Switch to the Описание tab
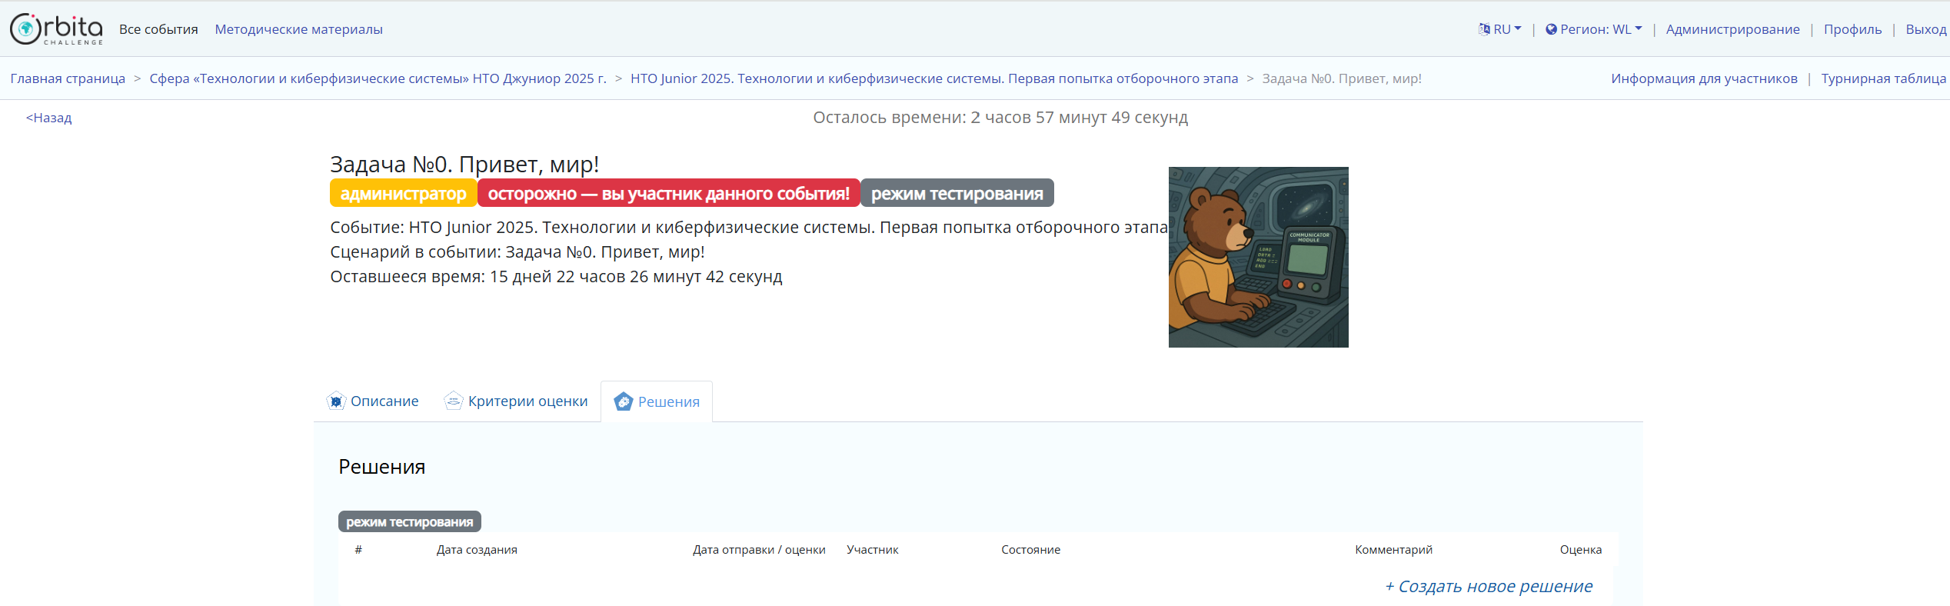 pyautogui.click(x=384, y=401)
